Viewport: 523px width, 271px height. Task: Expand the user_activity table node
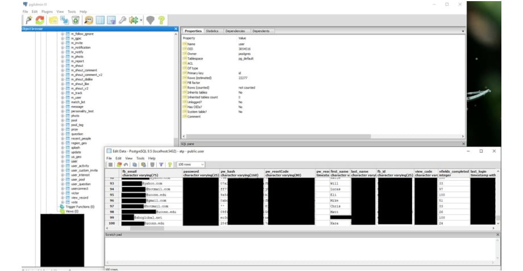pos(62,166)
